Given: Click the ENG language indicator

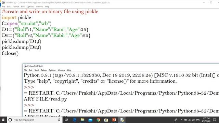Looking at the screenshot, I should point(198,120).
